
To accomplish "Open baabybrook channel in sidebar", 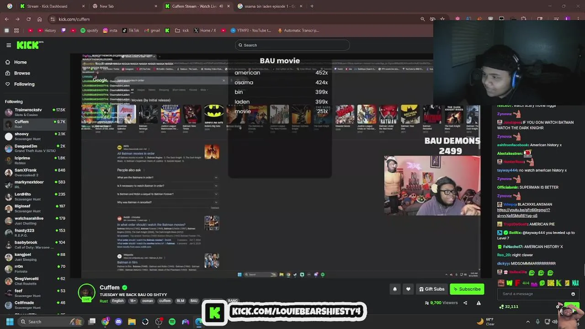I will [x=35, y=244].
